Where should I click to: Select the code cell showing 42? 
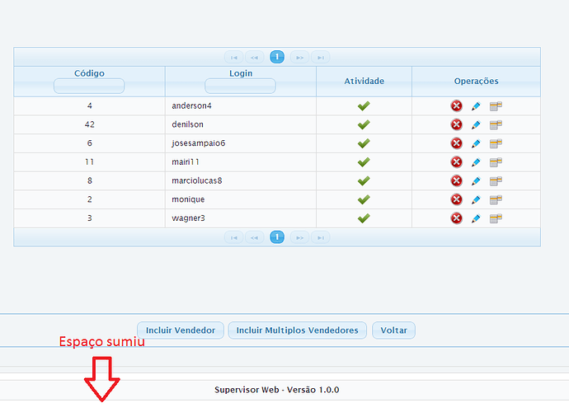[x=89, y=124]
